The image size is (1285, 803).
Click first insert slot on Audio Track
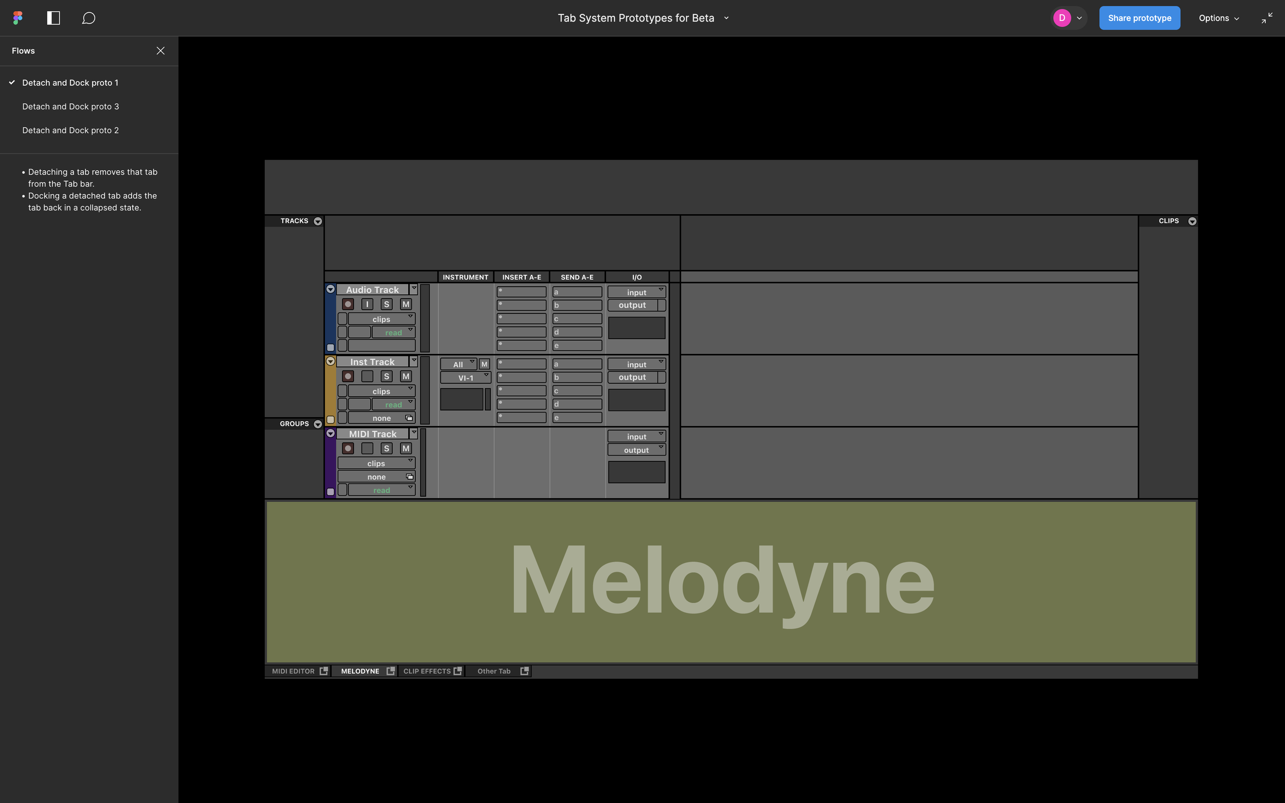(521, 292)
